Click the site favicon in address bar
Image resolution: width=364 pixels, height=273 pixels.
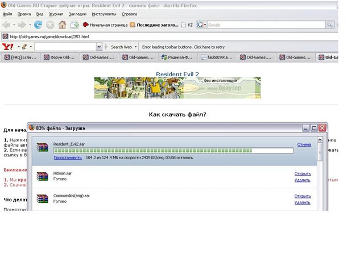5,36
